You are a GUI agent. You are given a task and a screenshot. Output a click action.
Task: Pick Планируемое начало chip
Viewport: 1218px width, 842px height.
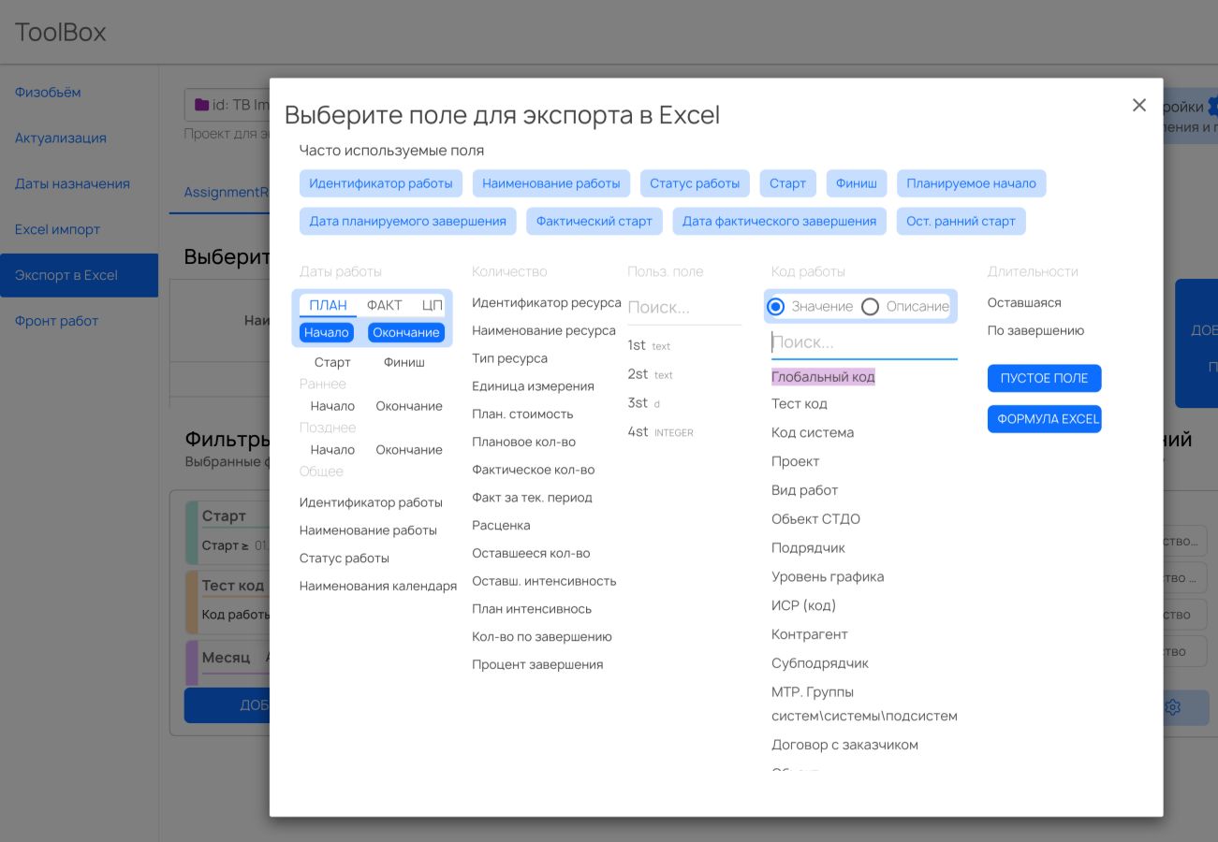click(971, 183)
